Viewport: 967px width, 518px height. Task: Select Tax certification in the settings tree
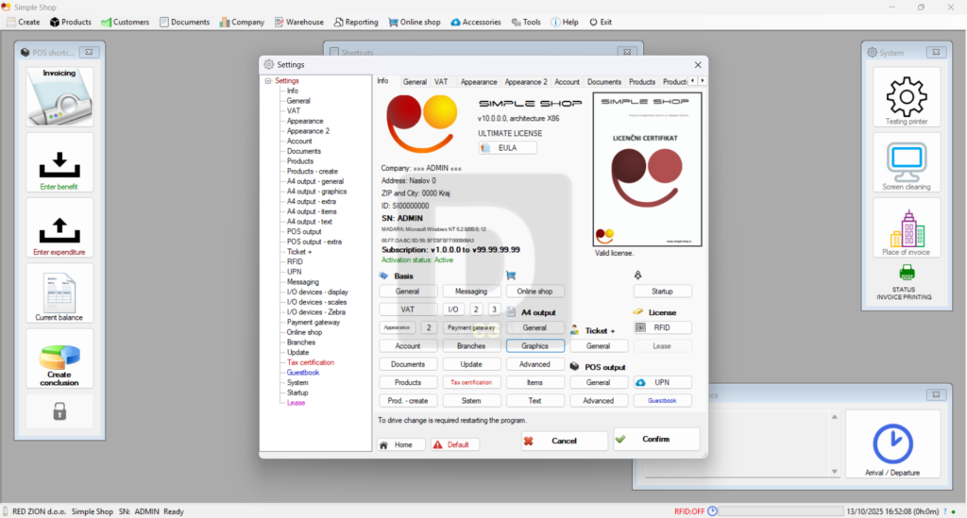point(310,362)
